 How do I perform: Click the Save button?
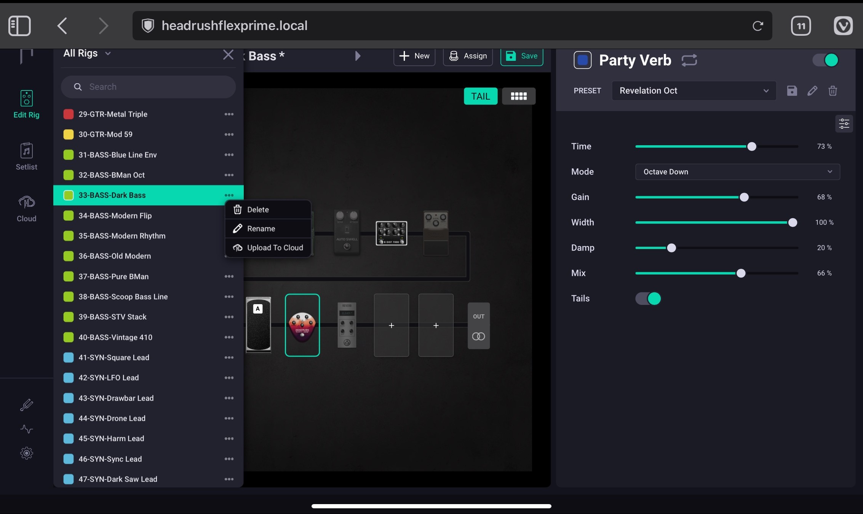click(521, 56)
